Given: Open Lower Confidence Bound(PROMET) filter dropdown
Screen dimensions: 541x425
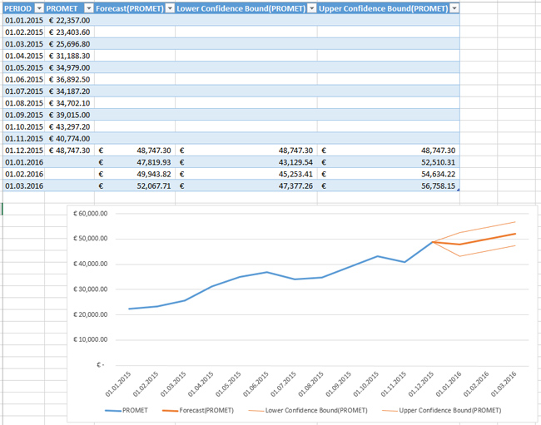Looking at the screenshot, I should (x=311, y=7).
